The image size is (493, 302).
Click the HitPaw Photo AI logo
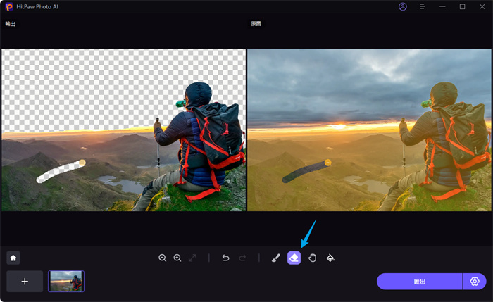(8, 6)
